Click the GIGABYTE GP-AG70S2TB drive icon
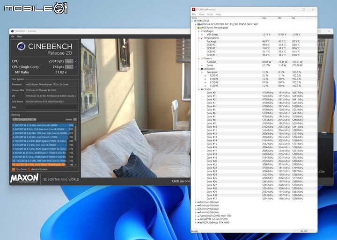 198,219
